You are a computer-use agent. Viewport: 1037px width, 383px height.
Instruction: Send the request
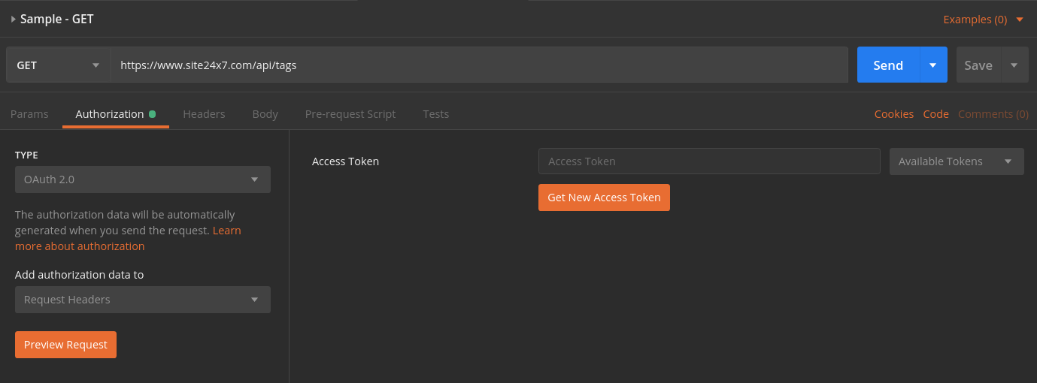click(x=887, y=65)
